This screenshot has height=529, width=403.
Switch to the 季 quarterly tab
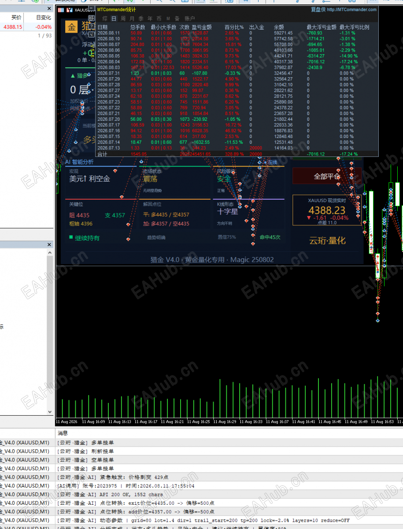click(x=141, y=19)
